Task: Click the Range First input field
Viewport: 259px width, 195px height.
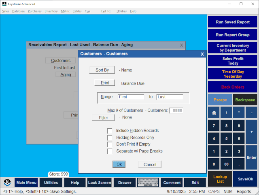Action: [x=131, y=97]
